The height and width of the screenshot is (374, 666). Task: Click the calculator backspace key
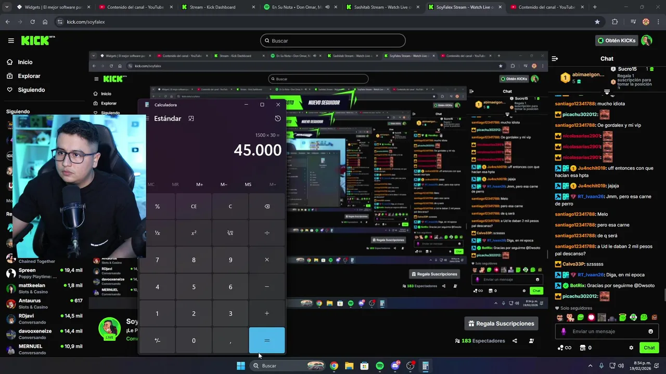(267, 206)
